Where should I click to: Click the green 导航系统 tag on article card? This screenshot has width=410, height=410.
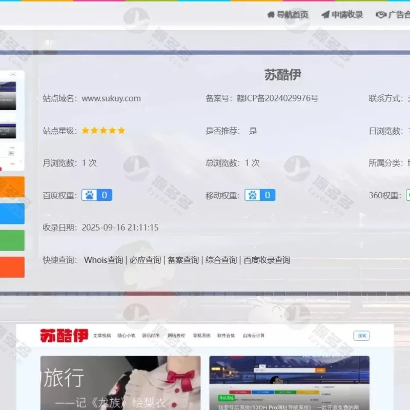pyautogui.click(x=227, y=398)
